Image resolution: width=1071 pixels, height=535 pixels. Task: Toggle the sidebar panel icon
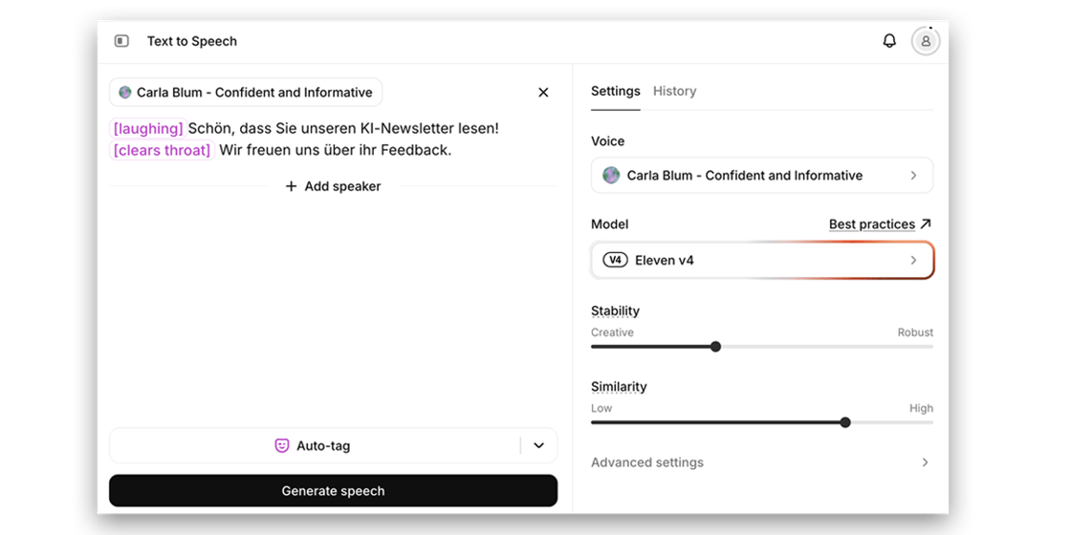121,41
